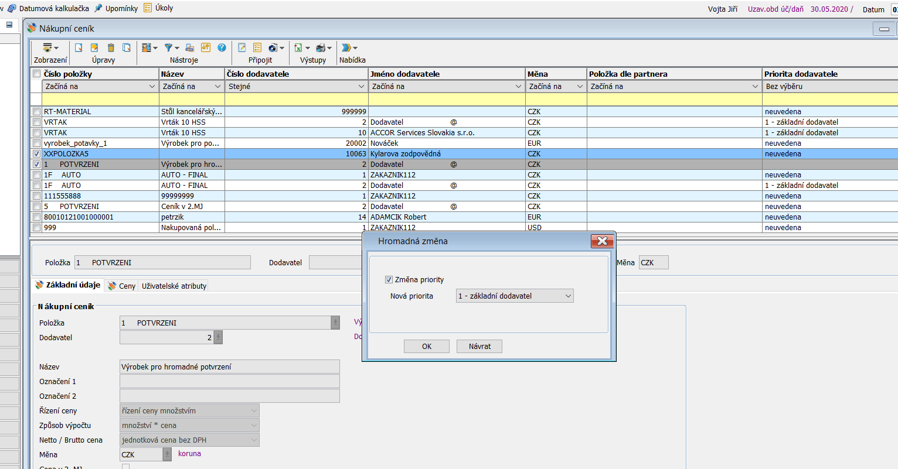The image size is (898, 469).
Task: Tick the checkbox for the RT-MATERIAL row
Action: (x=37, y=112)
